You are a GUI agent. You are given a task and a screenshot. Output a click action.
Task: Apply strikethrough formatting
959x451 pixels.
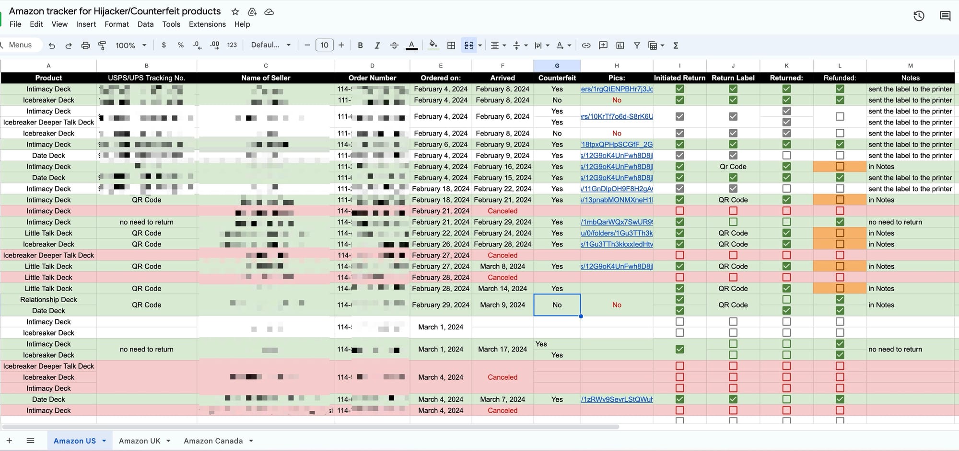pos(394,45)
